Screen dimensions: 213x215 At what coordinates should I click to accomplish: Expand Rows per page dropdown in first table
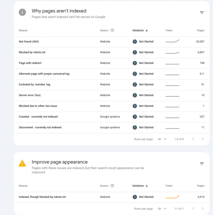[x=162, y=139]
